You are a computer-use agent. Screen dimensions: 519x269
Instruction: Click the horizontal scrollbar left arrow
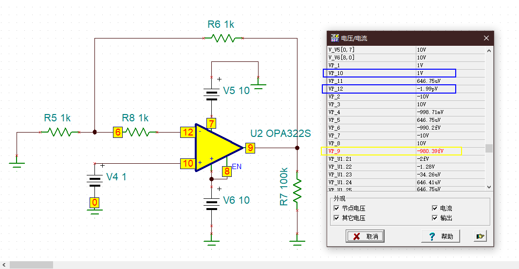pyautogui.click(x=4, y=265)
